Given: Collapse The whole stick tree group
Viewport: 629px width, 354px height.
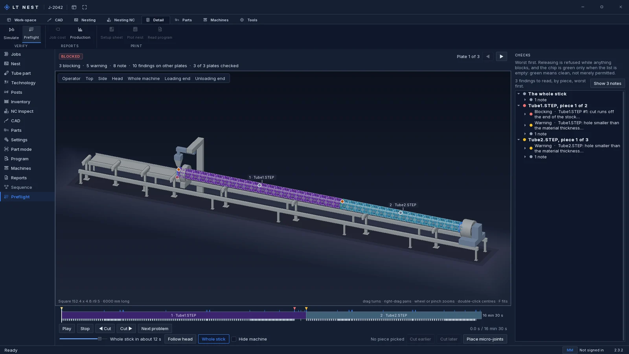Looking at the screenshot, I should [x=519, y=94].
